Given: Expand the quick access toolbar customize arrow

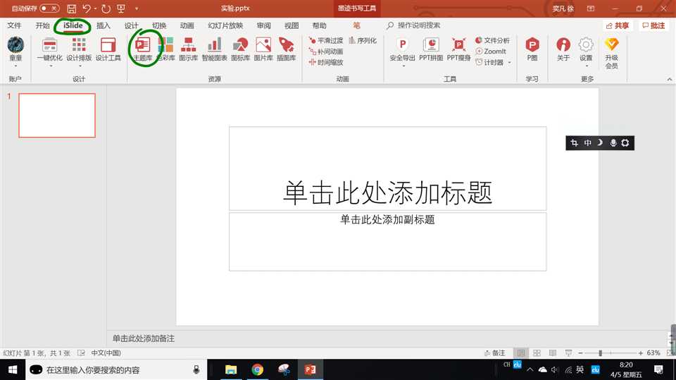Looking at the screenshot, I should pyautogui.click(x=137, y=8).
